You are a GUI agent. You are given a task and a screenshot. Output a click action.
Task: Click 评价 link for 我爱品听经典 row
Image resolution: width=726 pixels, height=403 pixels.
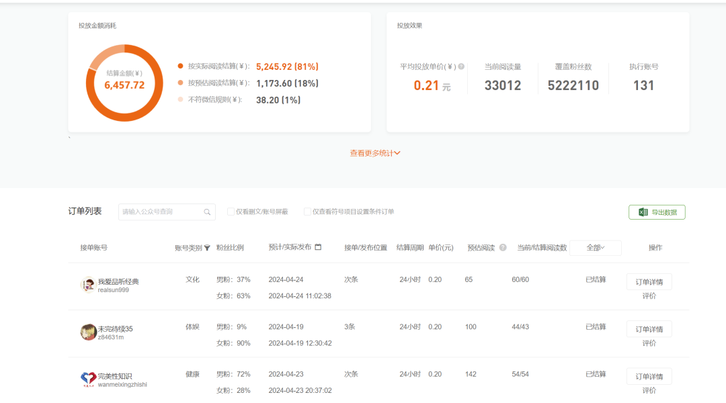tap(649, 296)
